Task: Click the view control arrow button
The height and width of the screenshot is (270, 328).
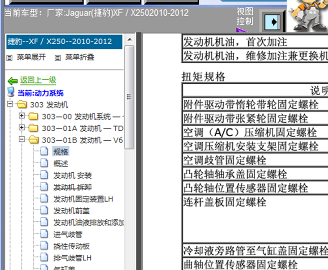Action: pyautogui.click(x=272, y=22)
